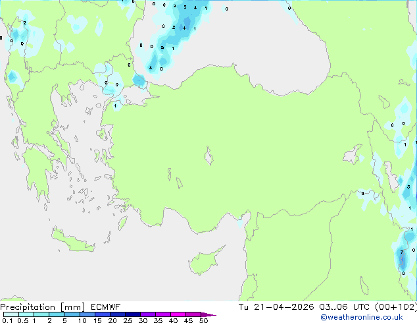This screenshot has height=323, width=417.
Task: Pick the dark navy 25–30 mm legend swatch
Action: [x=133, y=314]
